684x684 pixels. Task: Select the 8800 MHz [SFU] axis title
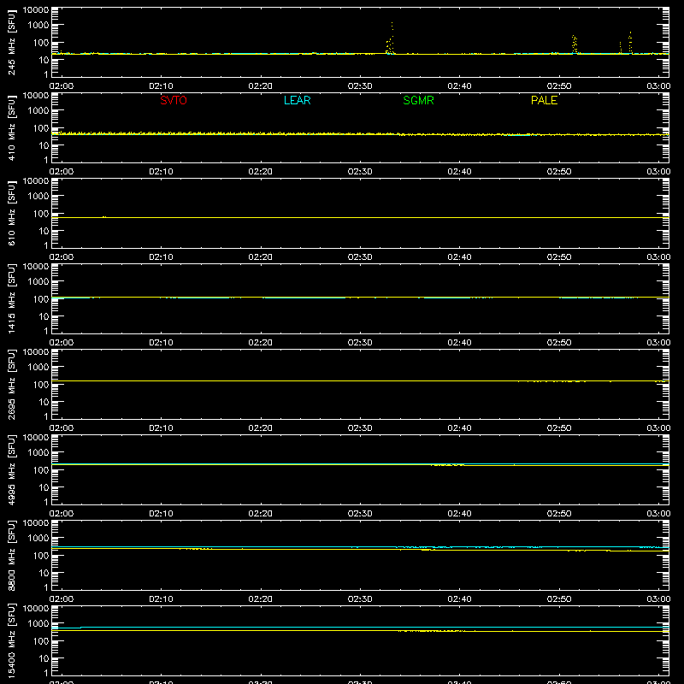pyautogui.click(x=12, y=555)
